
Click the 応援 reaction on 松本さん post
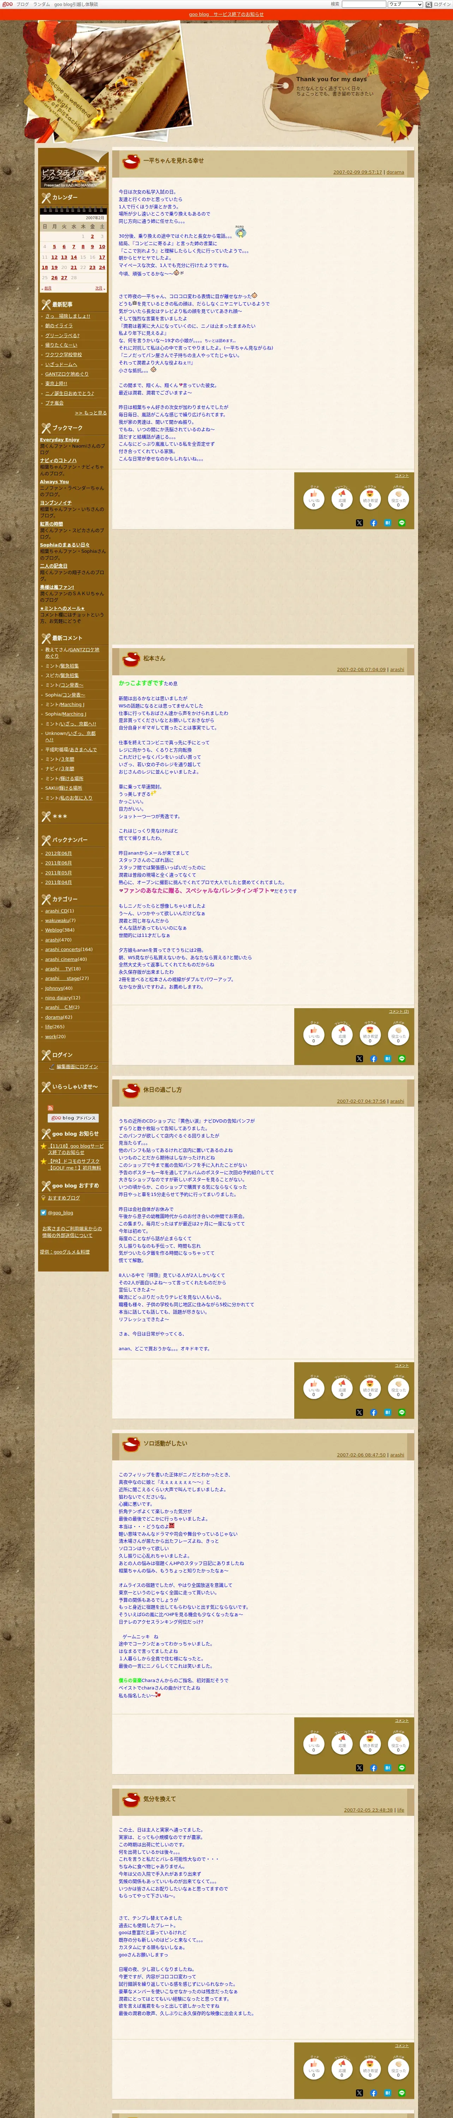[x=342, y=1034]
